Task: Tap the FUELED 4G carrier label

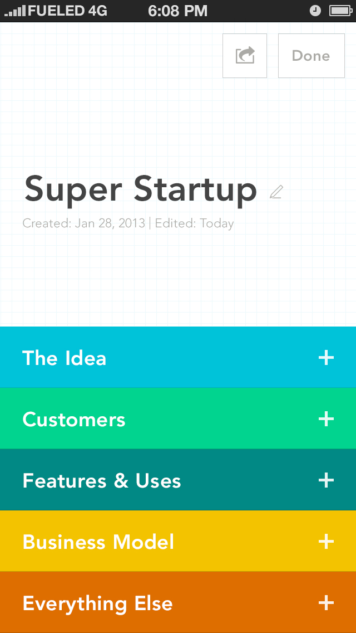Action: [x=68, y=11]
